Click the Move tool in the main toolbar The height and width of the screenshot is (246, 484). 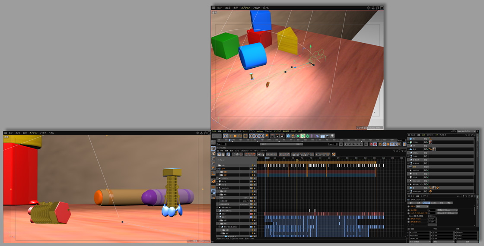click(x=230, y=136)
